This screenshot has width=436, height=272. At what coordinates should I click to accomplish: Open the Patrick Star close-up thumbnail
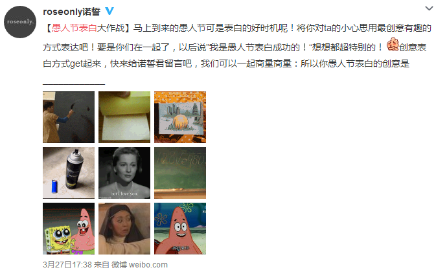click(x=180, y=229)
